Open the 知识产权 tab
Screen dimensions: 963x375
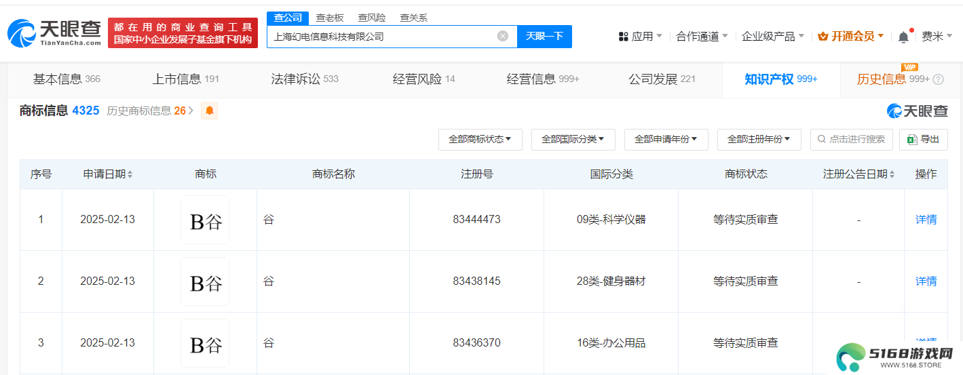pos(781,79)
